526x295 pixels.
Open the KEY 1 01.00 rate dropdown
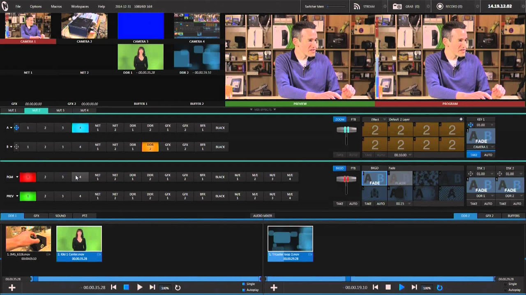[x=484, y=125]
